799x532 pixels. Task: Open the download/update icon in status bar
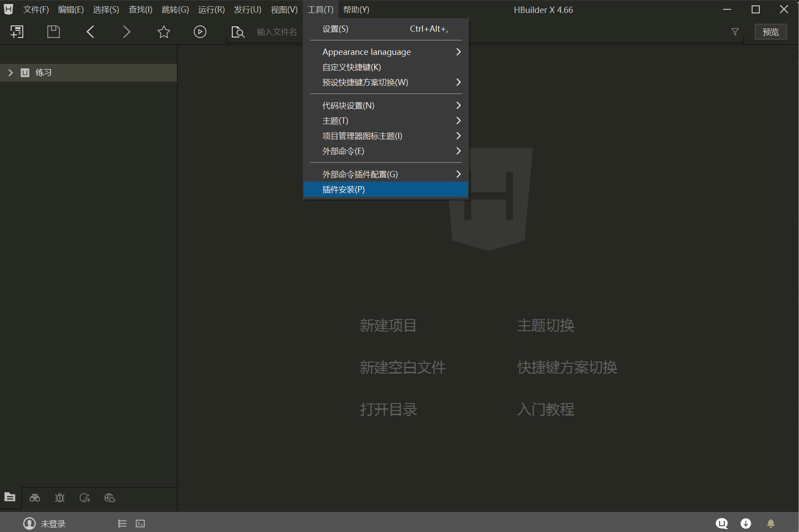[x=745, y=523]
